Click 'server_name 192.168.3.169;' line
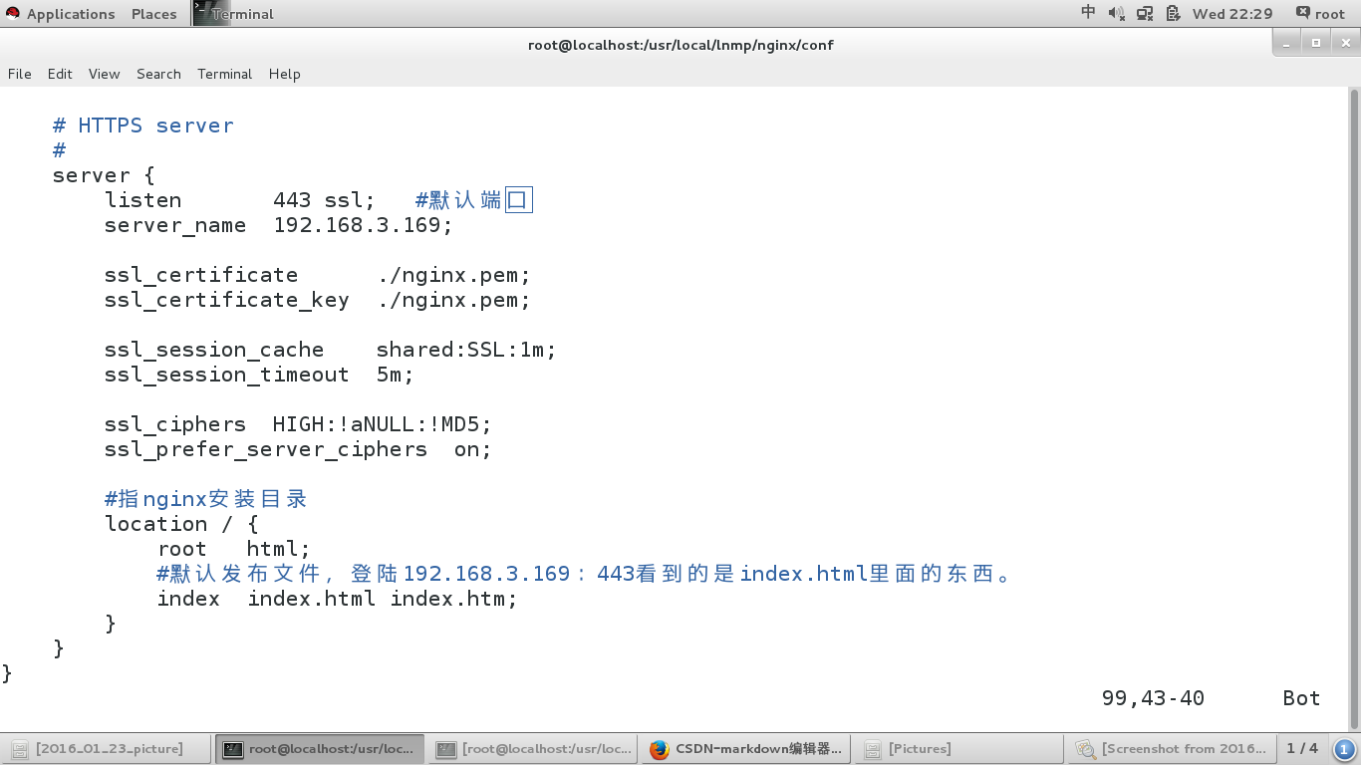The height and width of the screenshot is (765, 1361). coord(278,225)
